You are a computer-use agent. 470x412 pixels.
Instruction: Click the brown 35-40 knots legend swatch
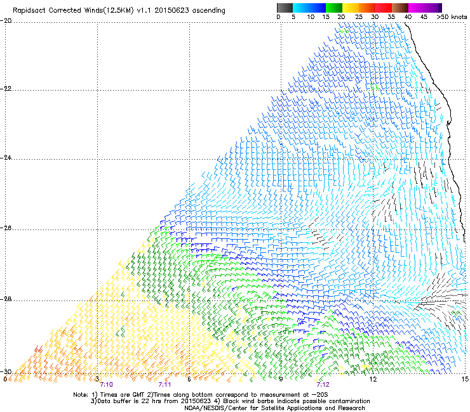pos(400,8)
